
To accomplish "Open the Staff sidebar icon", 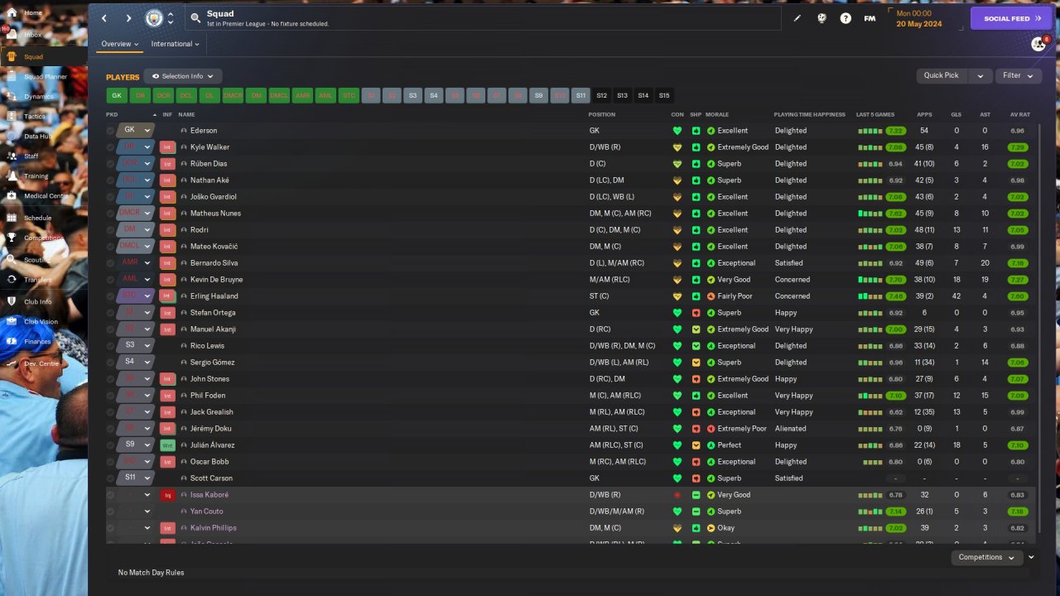I will click(12, 156).
